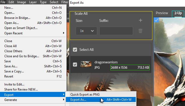This screenshot has width=185, height=106.
Task: Choose Close and Go to Bridge...
Action: point(33,56)
